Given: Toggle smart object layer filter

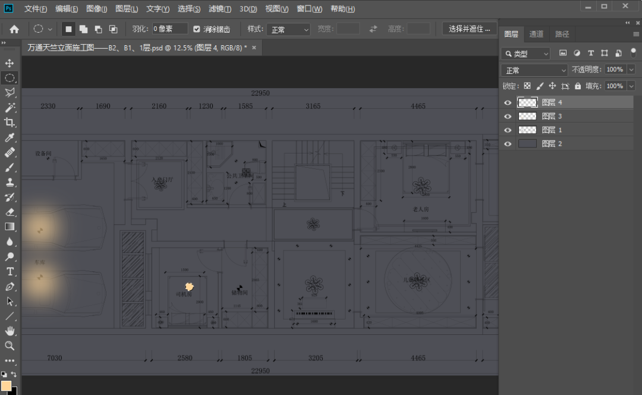Looking at the screenshot, I should tap(619, 54).
